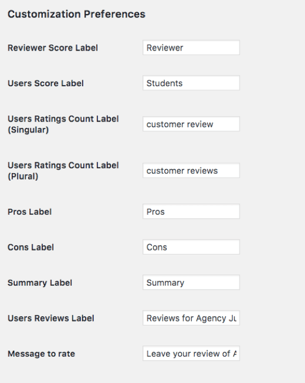Select the 'customer reviews' plural input field

[191, 171]
